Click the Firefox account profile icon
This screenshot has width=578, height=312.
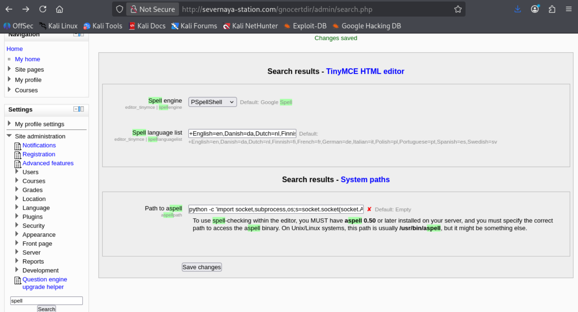click(535, 9)
